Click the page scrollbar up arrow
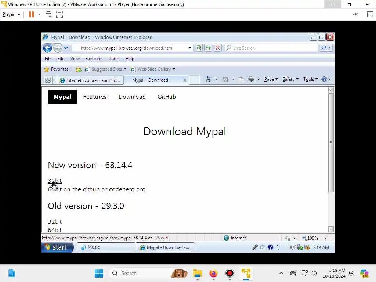376x282 pixels. click(331, 90)
